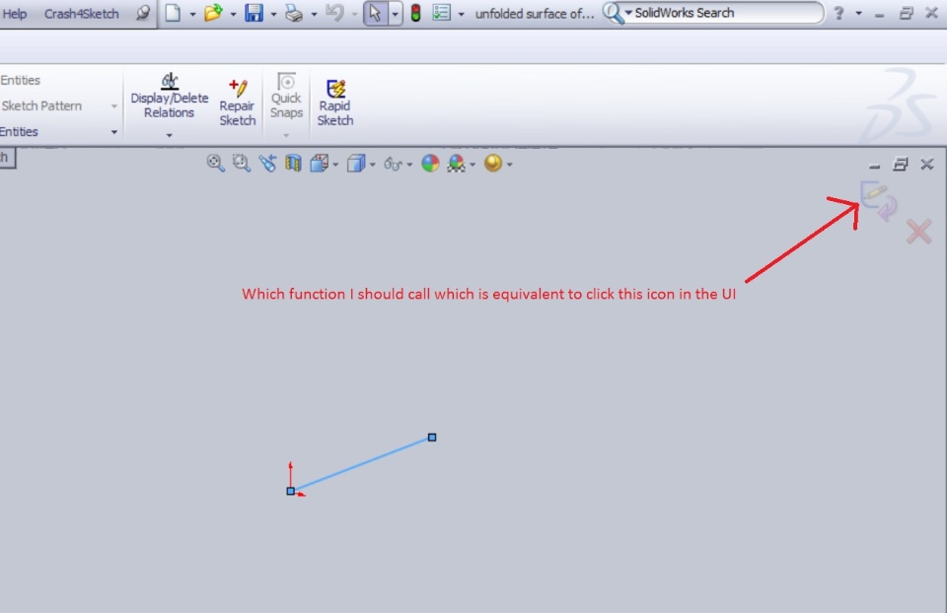This screenshot has width=947, height=613.
Task: Select the blue sketch line
Action: point(361,464)
